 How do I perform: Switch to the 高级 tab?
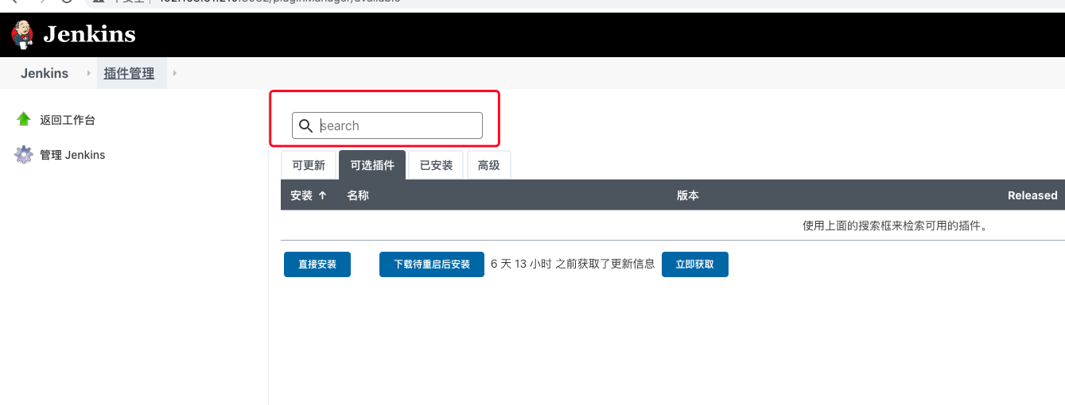[x=489, y=165]
